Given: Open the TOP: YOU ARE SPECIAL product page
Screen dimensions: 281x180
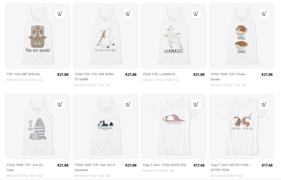Looking at the screenshot, I should [23, 74].
